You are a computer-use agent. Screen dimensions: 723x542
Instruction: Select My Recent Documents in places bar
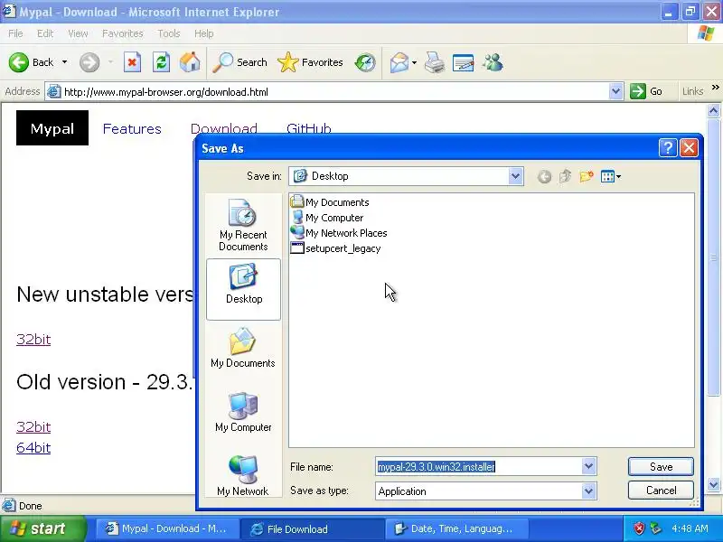point(243,225)
